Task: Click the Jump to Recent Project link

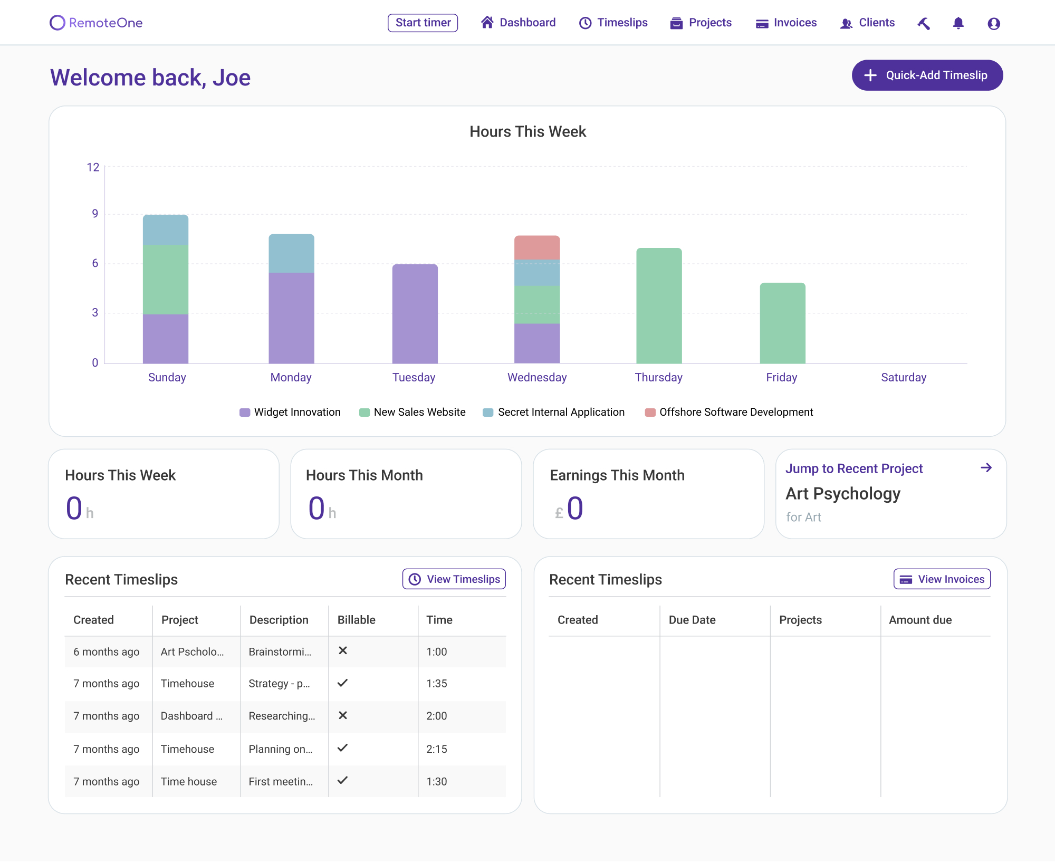Action: [x=854, y=468]
